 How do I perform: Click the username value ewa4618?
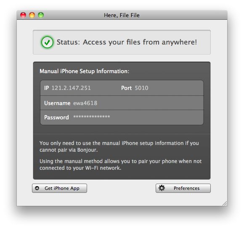85,103
